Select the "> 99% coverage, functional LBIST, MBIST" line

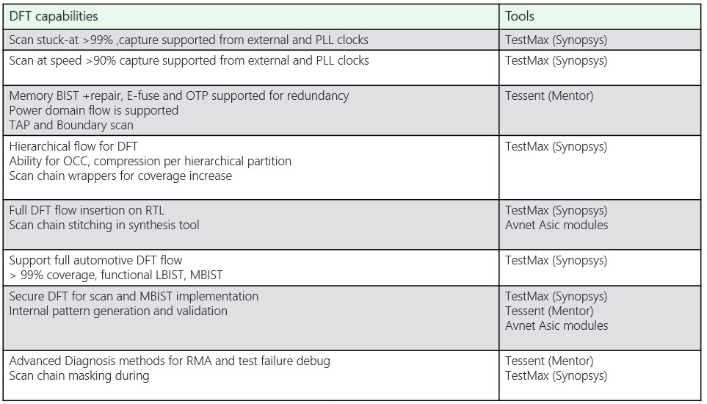coord(115,275)
